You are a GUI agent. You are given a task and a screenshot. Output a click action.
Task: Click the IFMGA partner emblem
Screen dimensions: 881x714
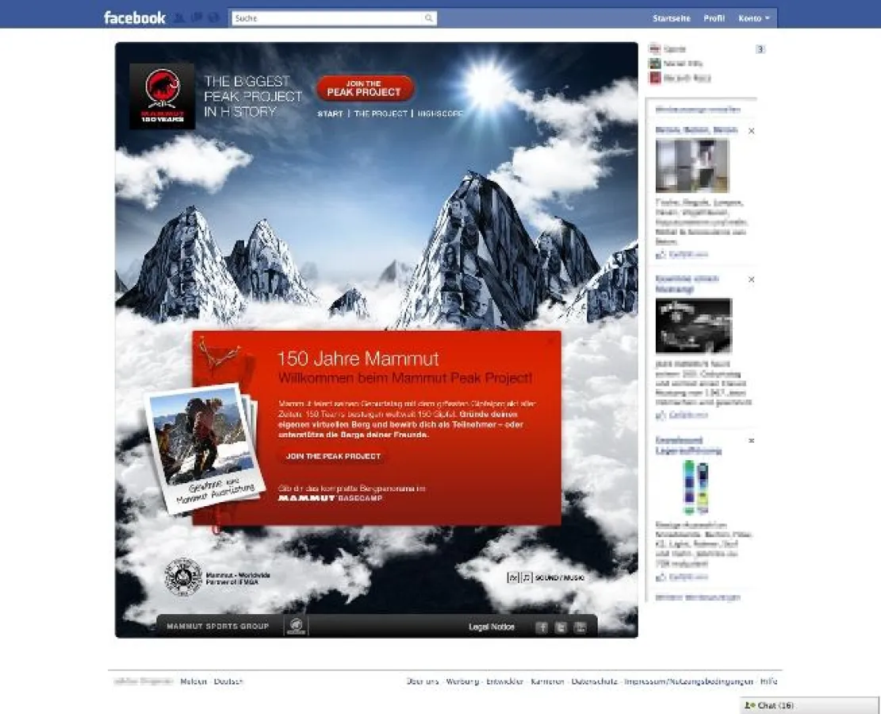tap(182, 577)
